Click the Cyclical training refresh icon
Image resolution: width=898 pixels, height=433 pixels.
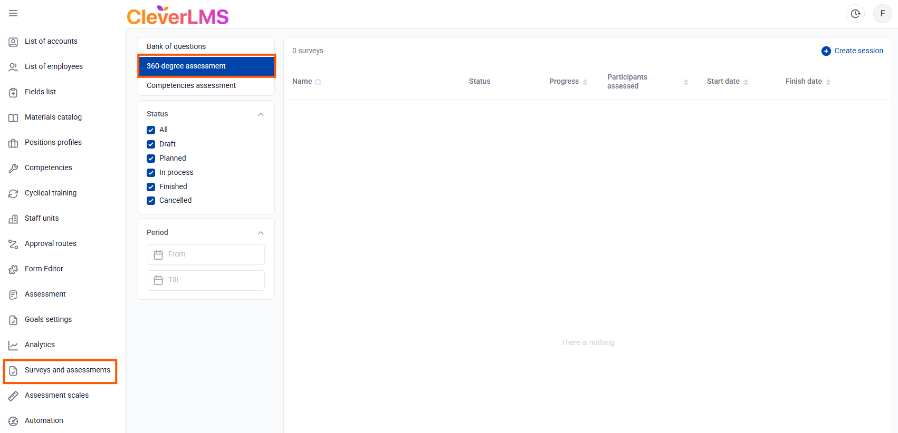coord(13,193)
